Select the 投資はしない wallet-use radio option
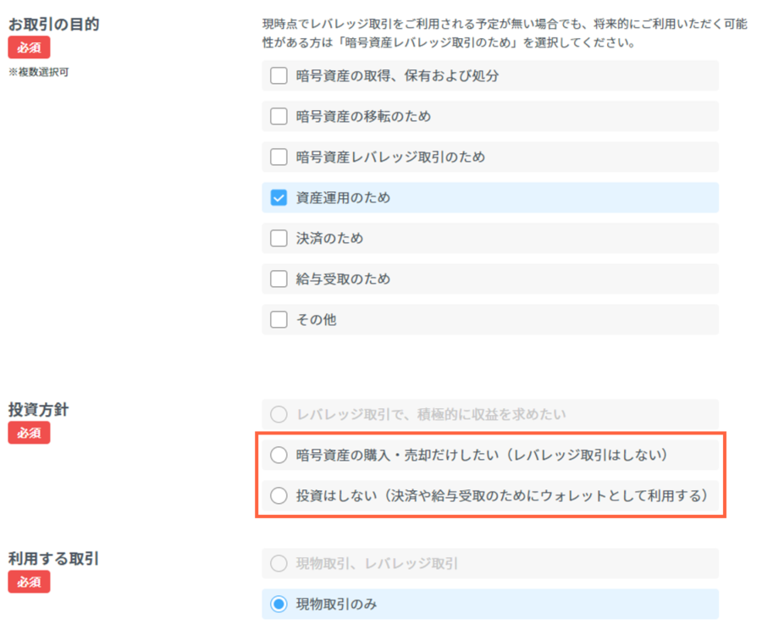762x641 pixels. click(x=279, y=495)
